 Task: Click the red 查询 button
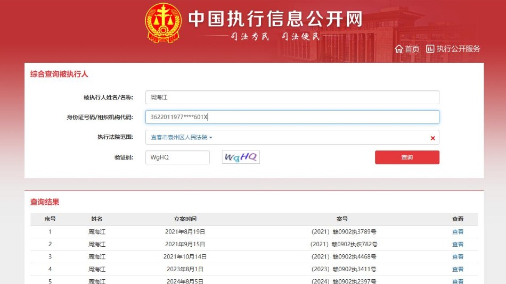[x=407, y=157]
